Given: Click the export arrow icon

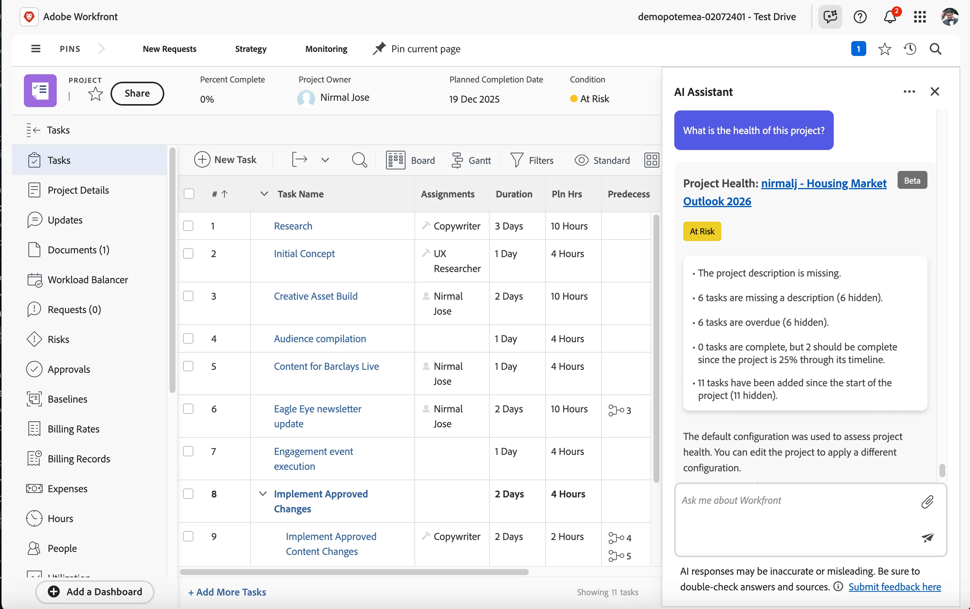Looking at the screenshot, I should click(x=299, y=160).
